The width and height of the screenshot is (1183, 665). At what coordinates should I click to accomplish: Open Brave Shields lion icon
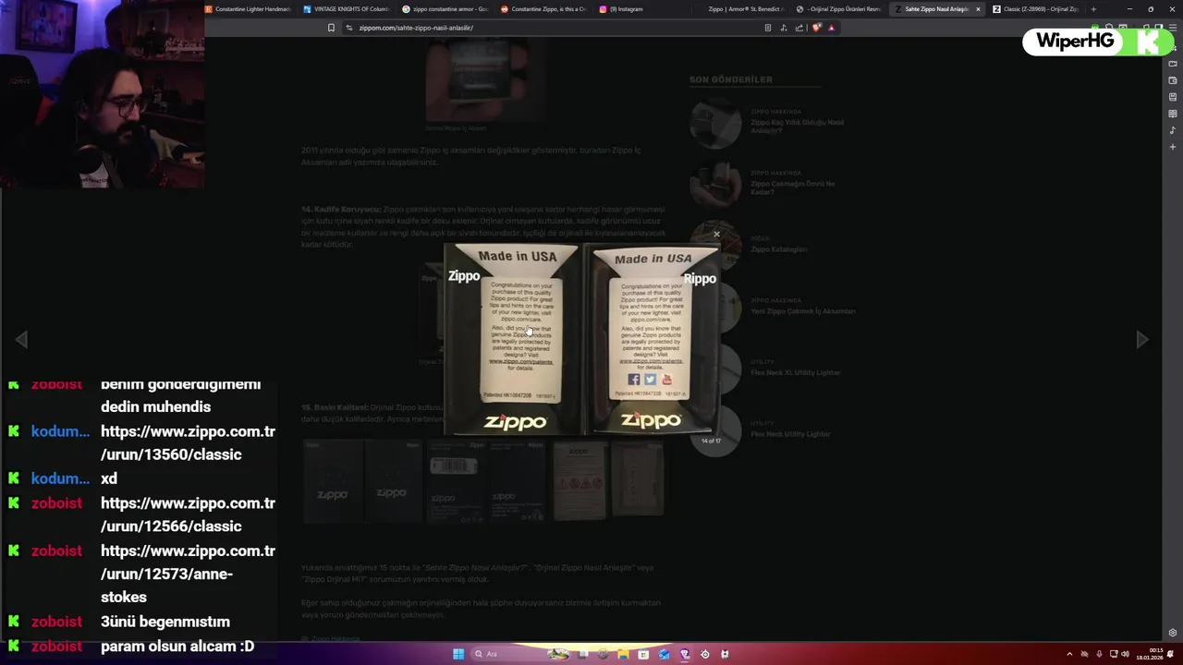click(x=816, y=28)
